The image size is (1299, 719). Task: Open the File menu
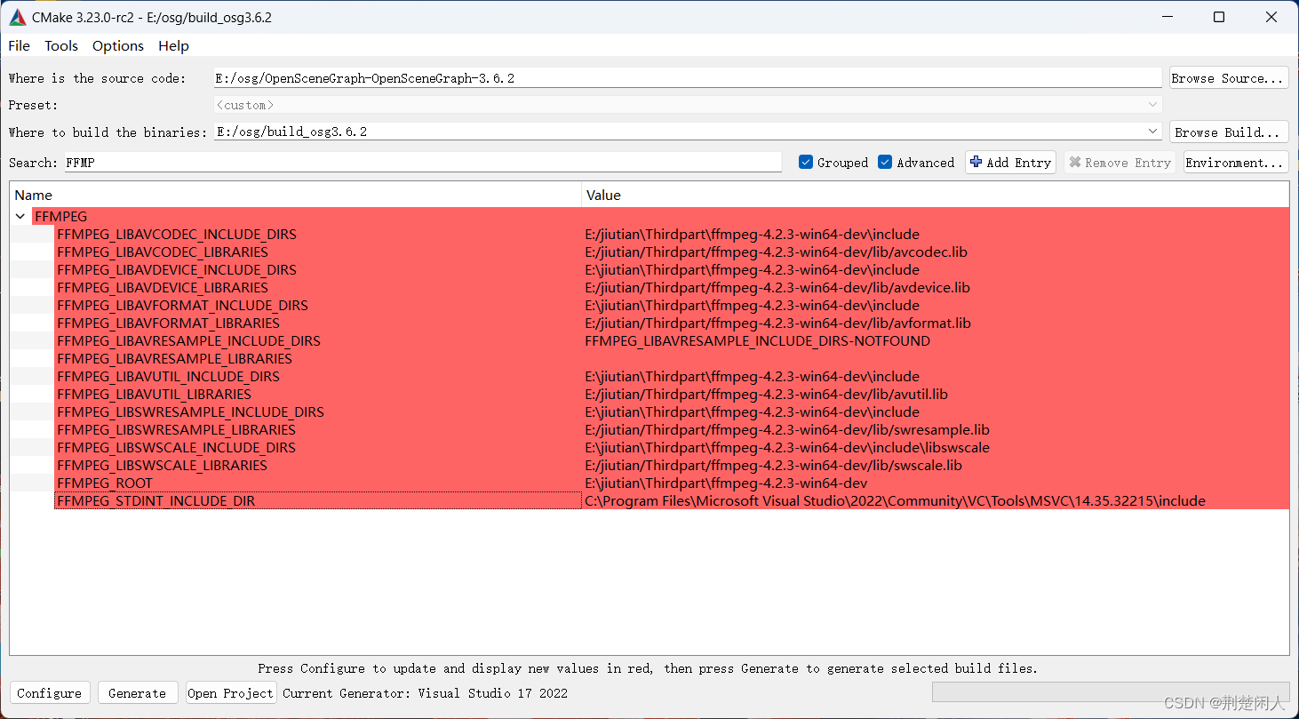click(x=19, y=45)
